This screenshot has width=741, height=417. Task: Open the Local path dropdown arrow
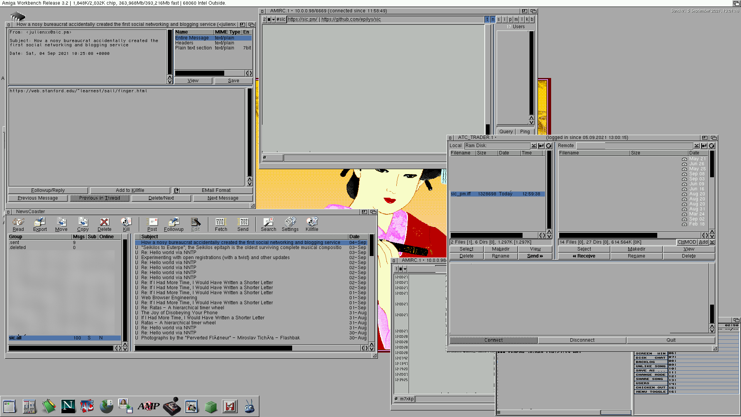(534, 146)
